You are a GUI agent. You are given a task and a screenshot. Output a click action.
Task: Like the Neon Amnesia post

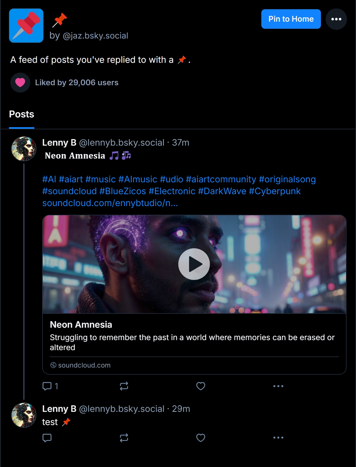(201, 386)
